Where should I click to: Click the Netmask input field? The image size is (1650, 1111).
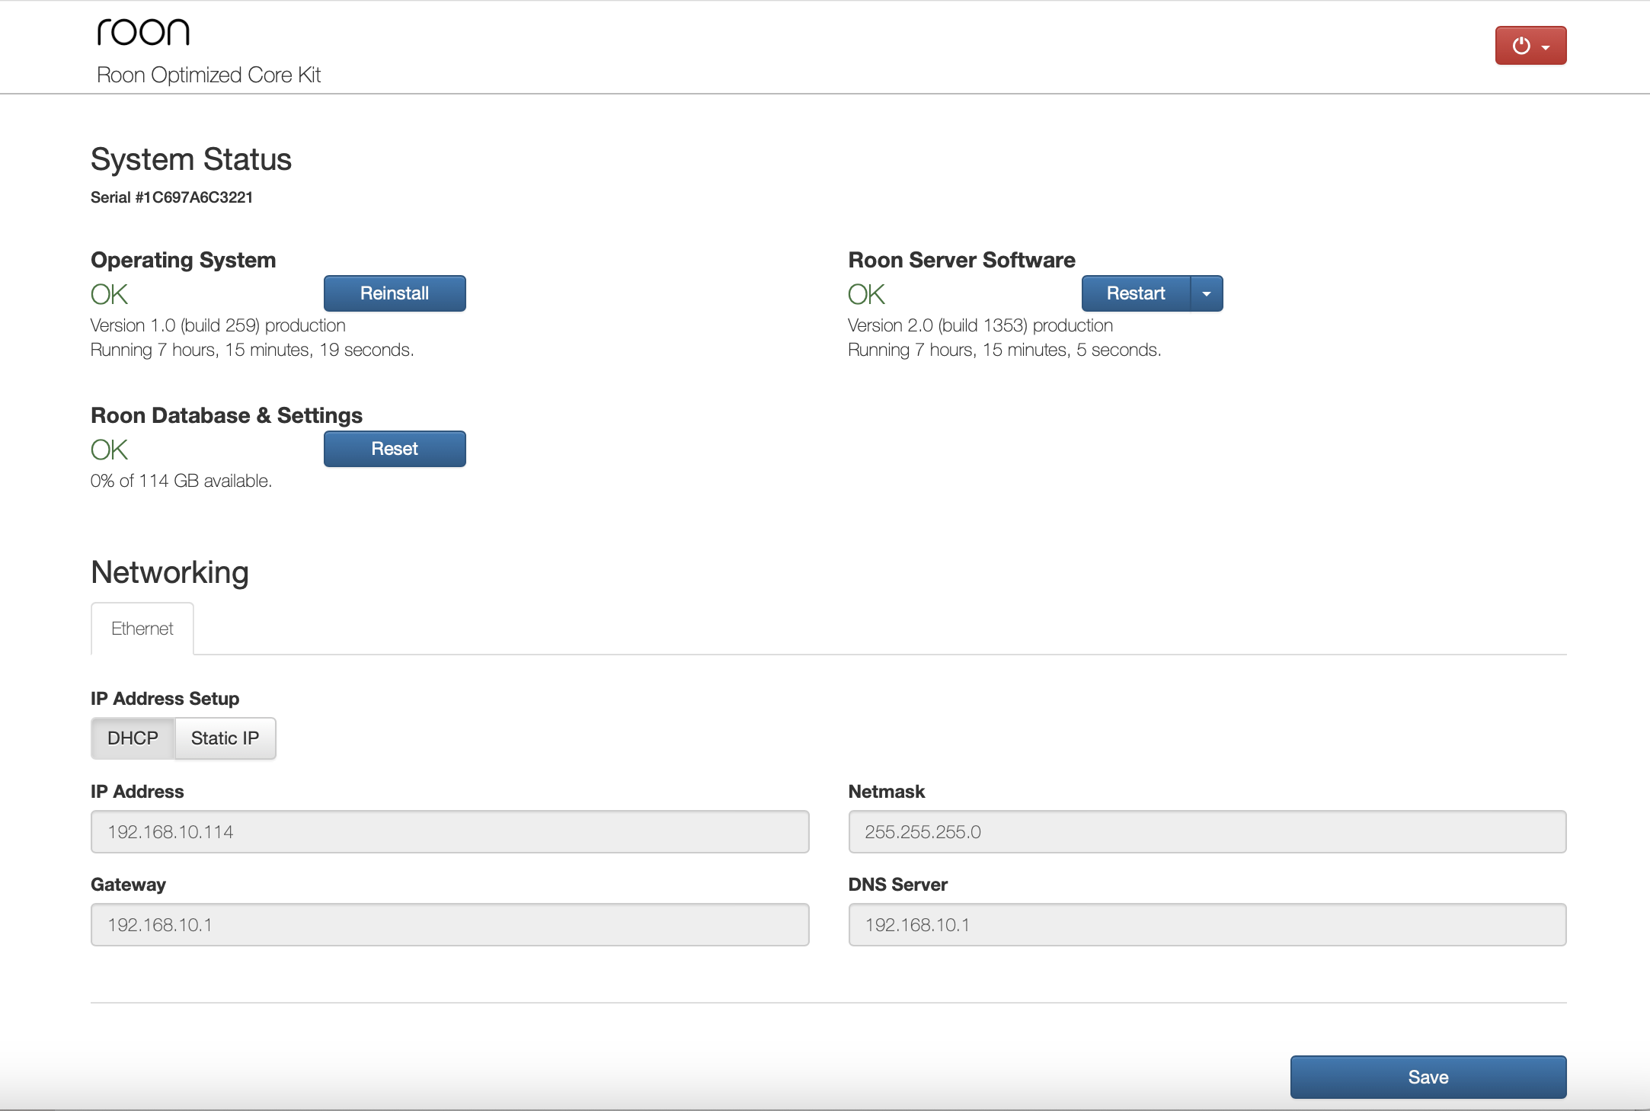1207,832
